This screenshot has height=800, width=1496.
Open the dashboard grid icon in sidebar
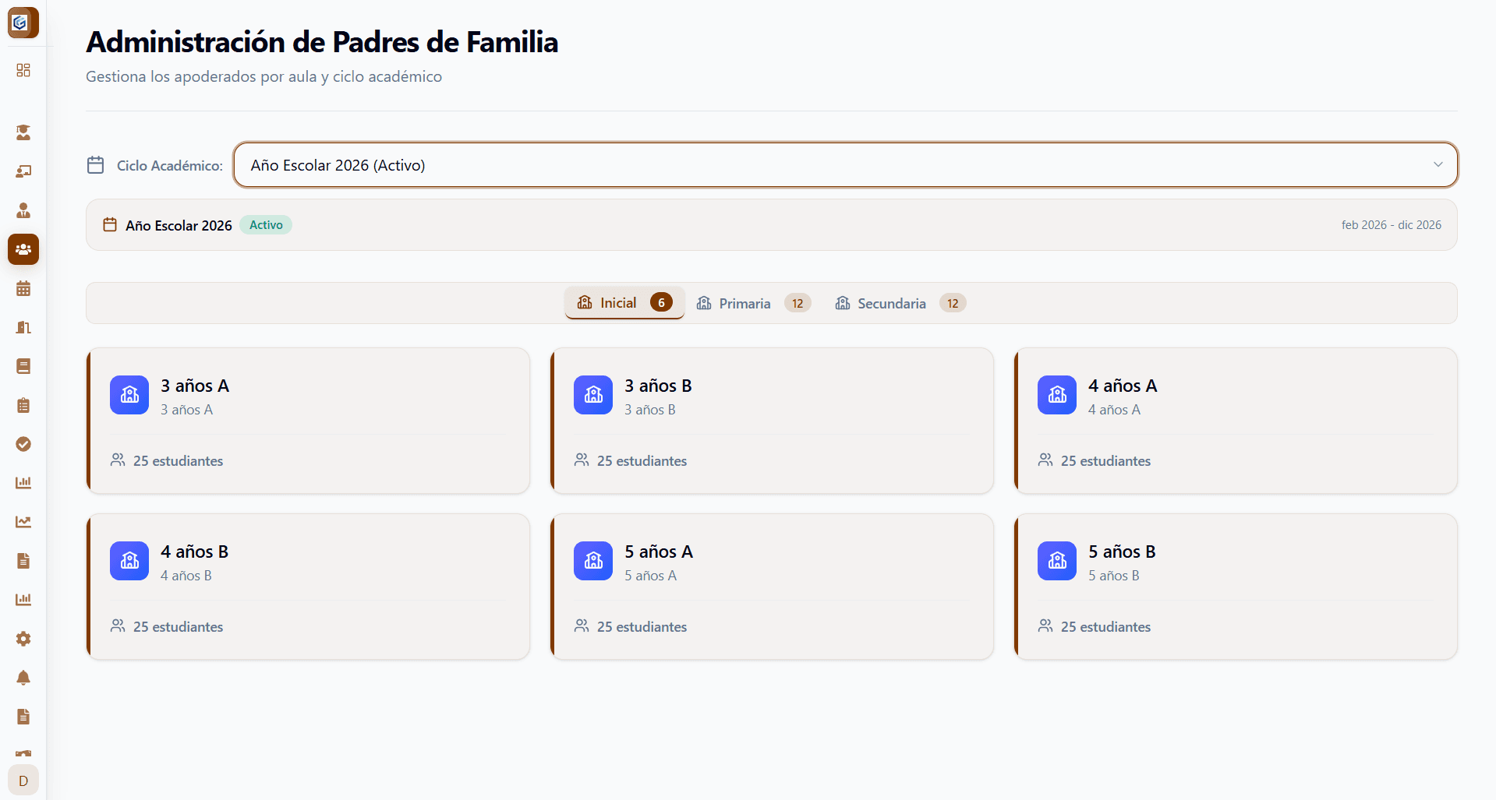(23, 70)
